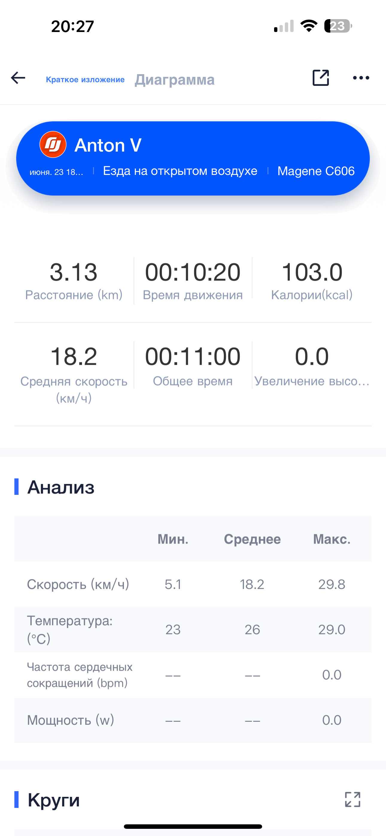Tap the battery indicator in status bar
The height and width of the screenshot is (836, 386).
(338, 26)
